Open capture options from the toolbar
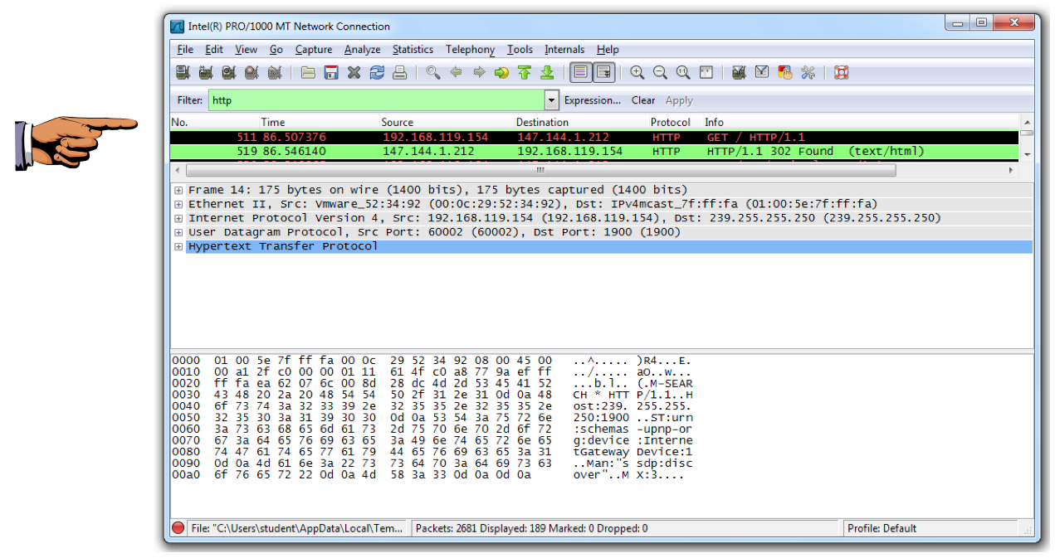The width and height of the screenshot is (1055, 558). (206, 73)
